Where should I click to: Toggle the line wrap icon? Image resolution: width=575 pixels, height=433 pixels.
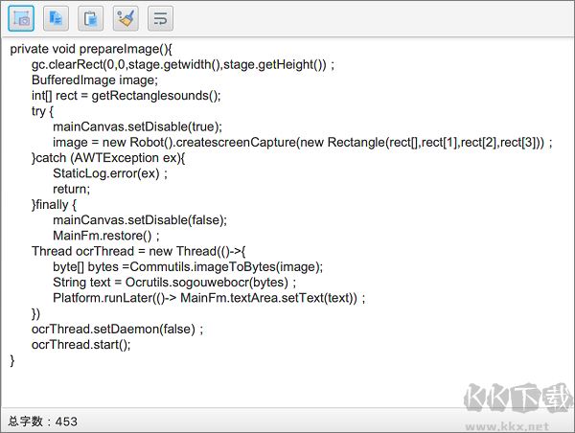click(160, 18)
